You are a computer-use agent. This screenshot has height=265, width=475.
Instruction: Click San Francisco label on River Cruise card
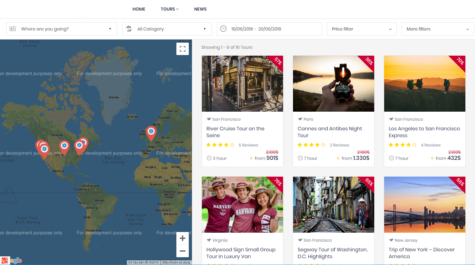226,119
